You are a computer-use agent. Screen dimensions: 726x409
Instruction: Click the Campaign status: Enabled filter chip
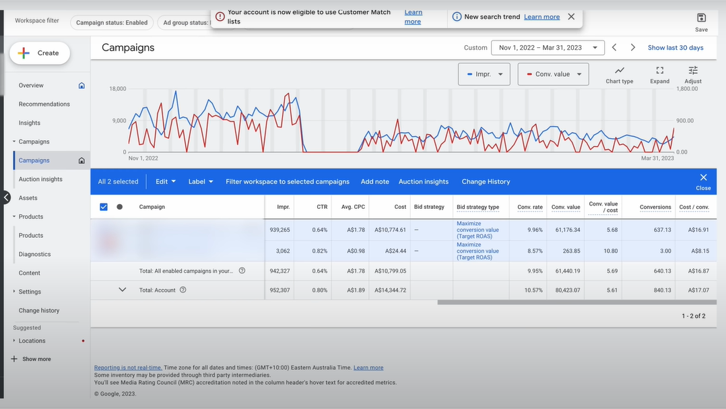tap(112, 22)
